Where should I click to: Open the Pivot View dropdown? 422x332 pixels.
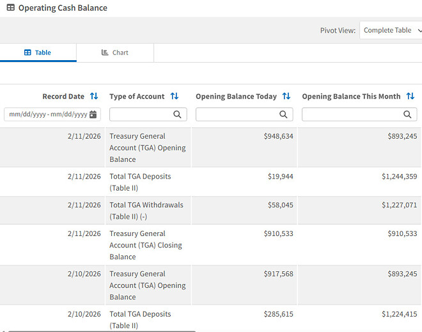coord(391,31)
